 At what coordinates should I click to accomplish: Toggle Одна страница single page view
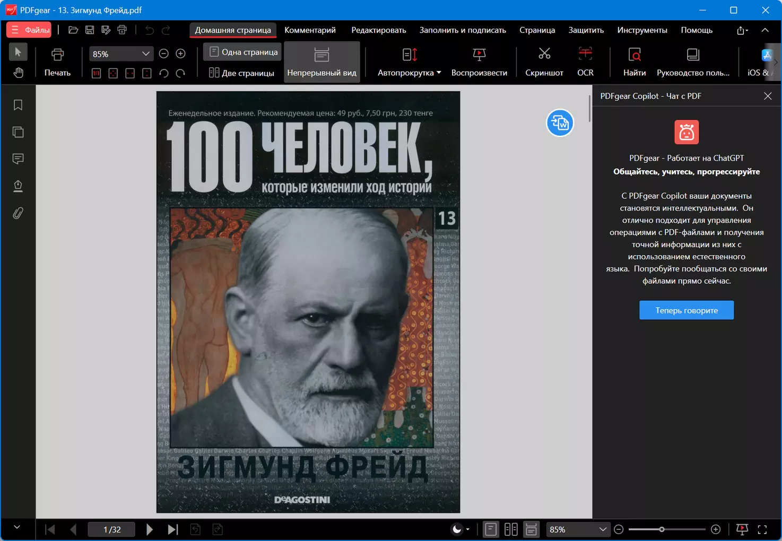click(244, 52)
